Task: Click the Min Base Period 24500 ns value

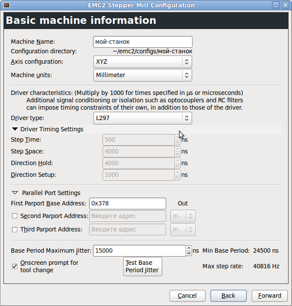Action: pyautogui.click(x=266, y=251)
